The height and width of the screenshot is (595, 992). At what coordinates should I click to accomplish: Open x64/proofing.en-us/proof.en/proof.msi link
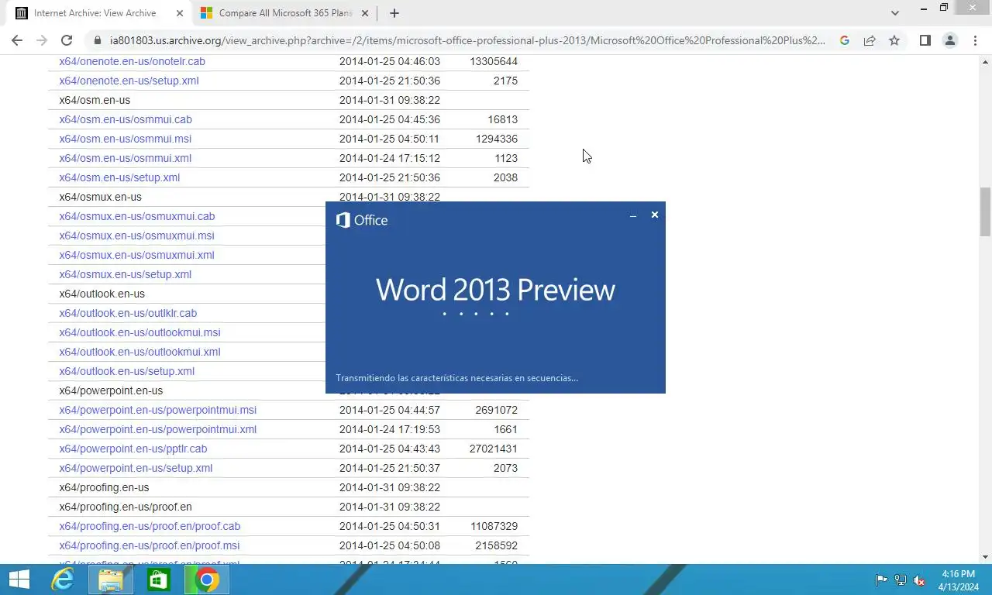[150, 545]
